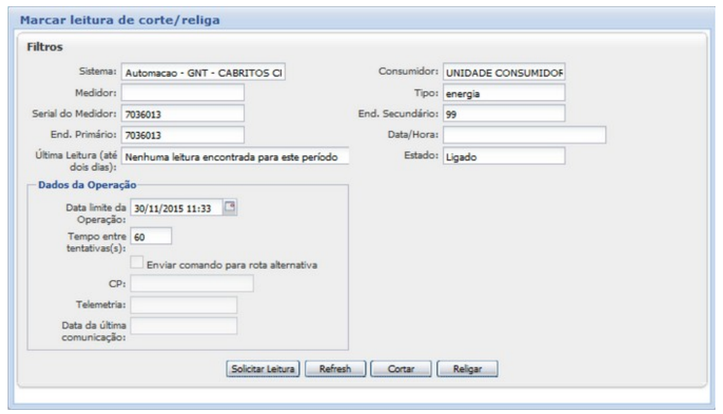This screenshot has width=723, height=414.
Task: Click the CP text field
Action: 192,284
